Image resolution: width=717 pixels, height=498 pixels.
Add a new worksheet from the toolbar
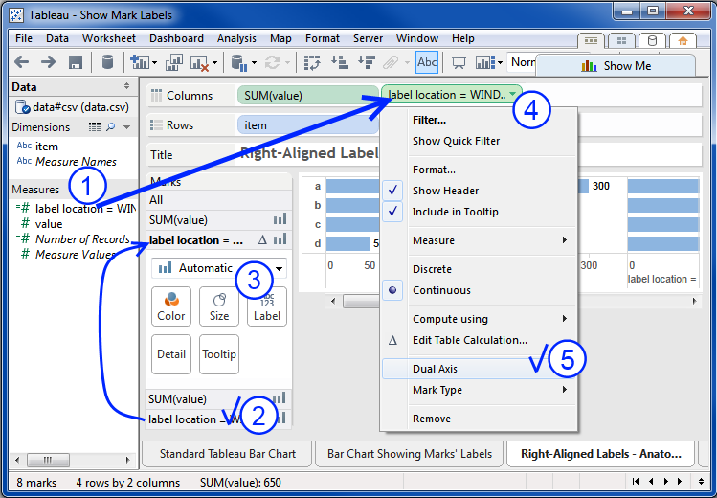click(x=140, y=62)
